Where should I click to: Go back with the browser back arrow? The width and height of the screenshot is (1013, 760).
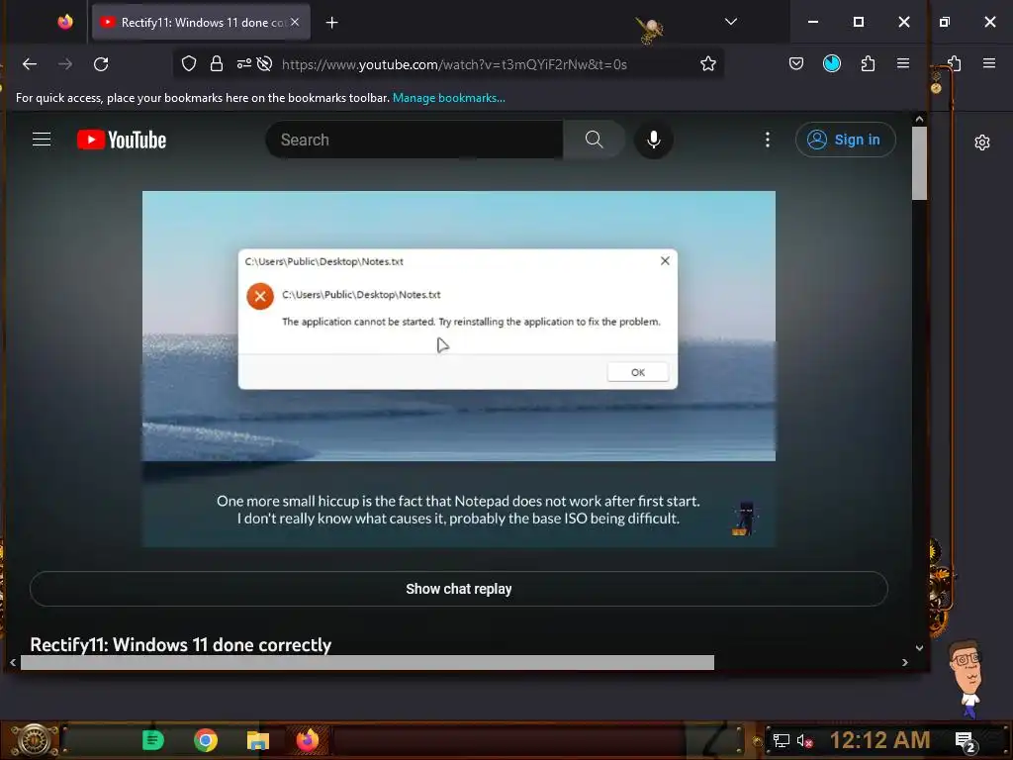[x=30, y=64]
